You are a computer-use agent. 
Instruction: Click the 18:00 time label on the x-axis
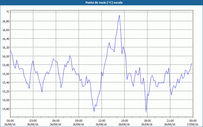(x=147, y=121)
